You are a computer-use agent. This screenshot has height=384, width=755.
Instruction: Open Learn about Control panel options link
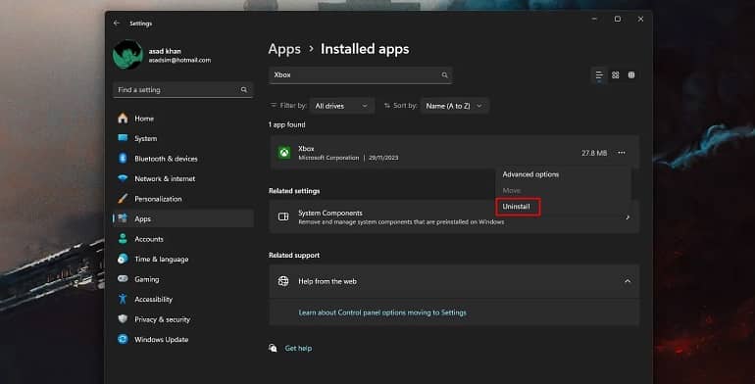(382, 312)
